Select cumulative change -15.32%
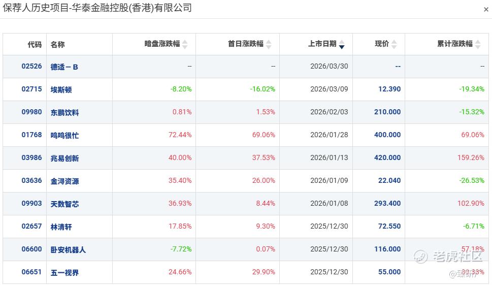This screenshot has height=285, width=492. (472, 112)
